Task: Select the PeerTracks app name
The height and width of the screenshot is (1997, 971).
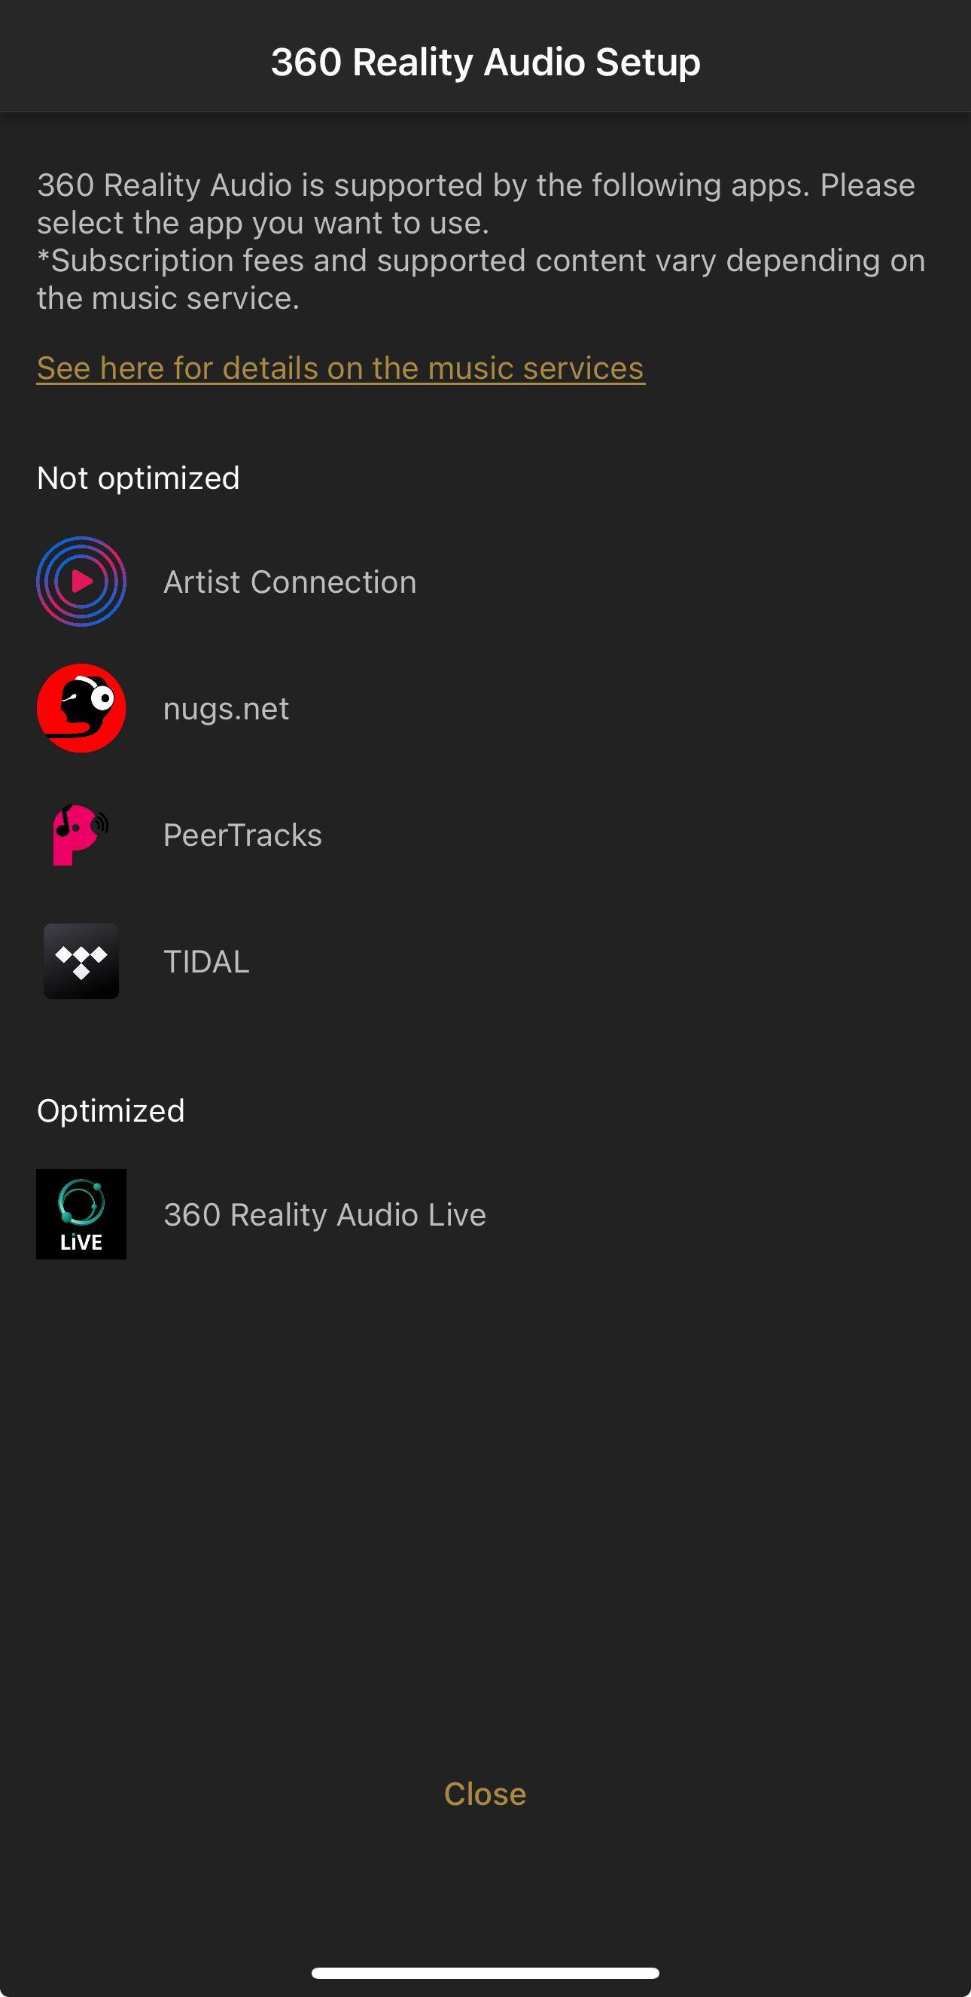Action: point(242,835)
